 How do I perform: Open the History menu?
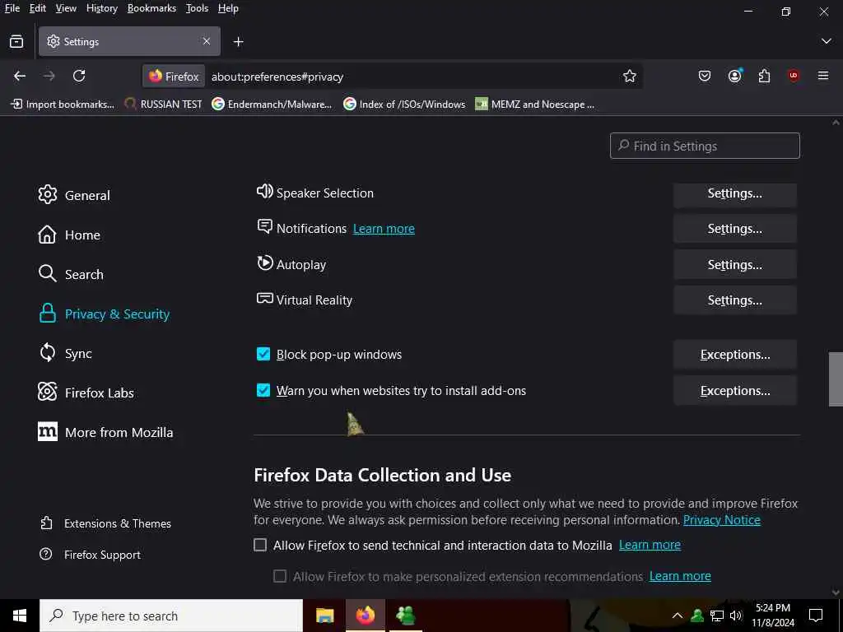(x=101, y=8)
